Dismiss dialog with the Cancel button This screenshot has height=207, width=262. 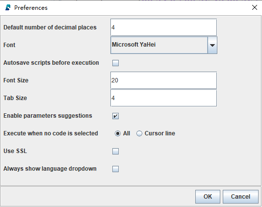coord(240,197)
